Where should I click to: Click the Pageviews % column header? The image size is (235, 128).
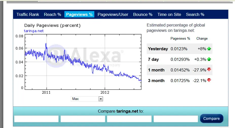[x=180, y=38]
